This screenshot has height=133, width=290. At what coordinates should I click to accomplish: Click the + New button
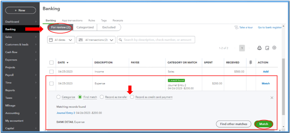tap(21, 10)
